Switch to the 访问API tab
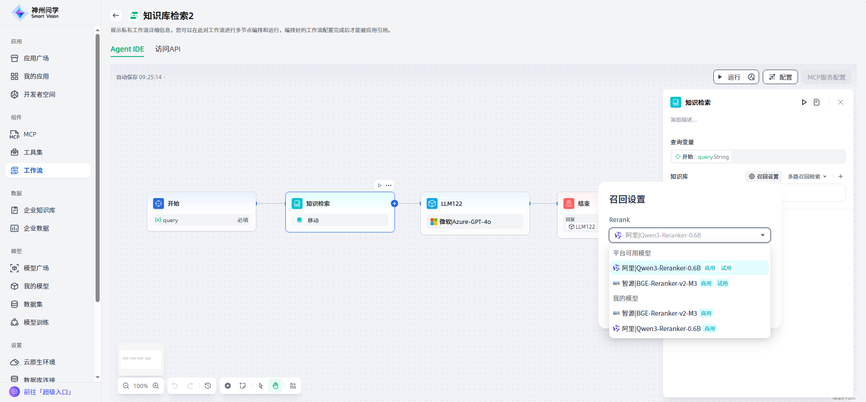Viewport: 866px width, 402px height. pyautogui.click(x=168, y=49)
